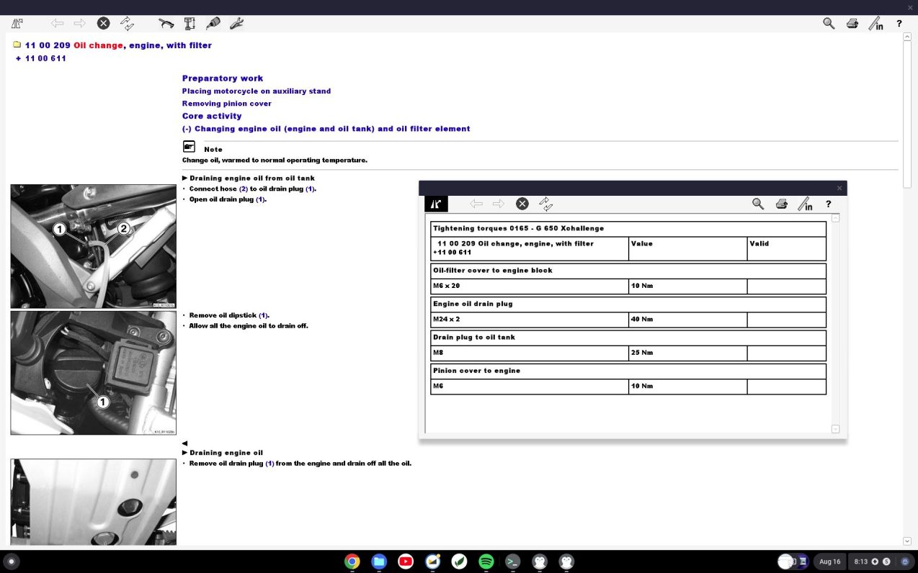Image resolution: width=918 pixels, height=573 pixels.
Task: Click the 'Tightening torques 0165' table header
Action: (x=628, y=229)
